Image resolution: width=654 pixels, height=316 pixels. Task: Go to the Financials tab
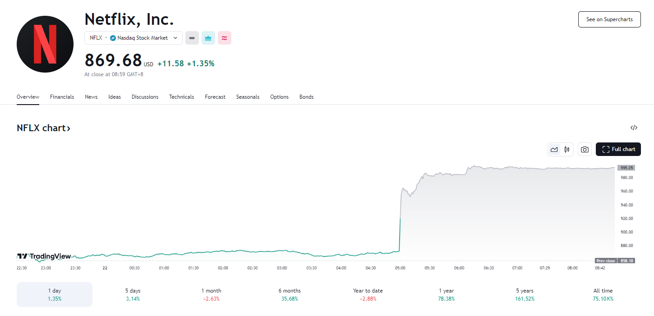62,97
